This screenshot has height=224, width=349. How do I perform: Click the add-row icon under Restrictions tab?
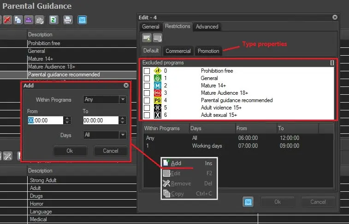click(147, 38)
